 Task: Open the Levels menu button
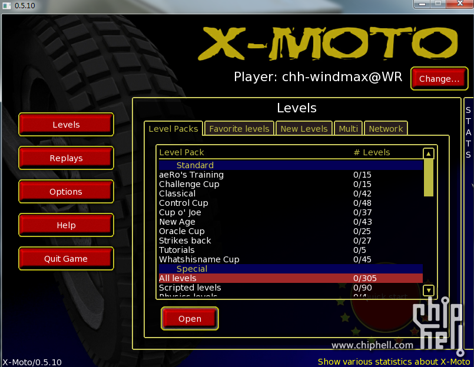click(66, 125)
